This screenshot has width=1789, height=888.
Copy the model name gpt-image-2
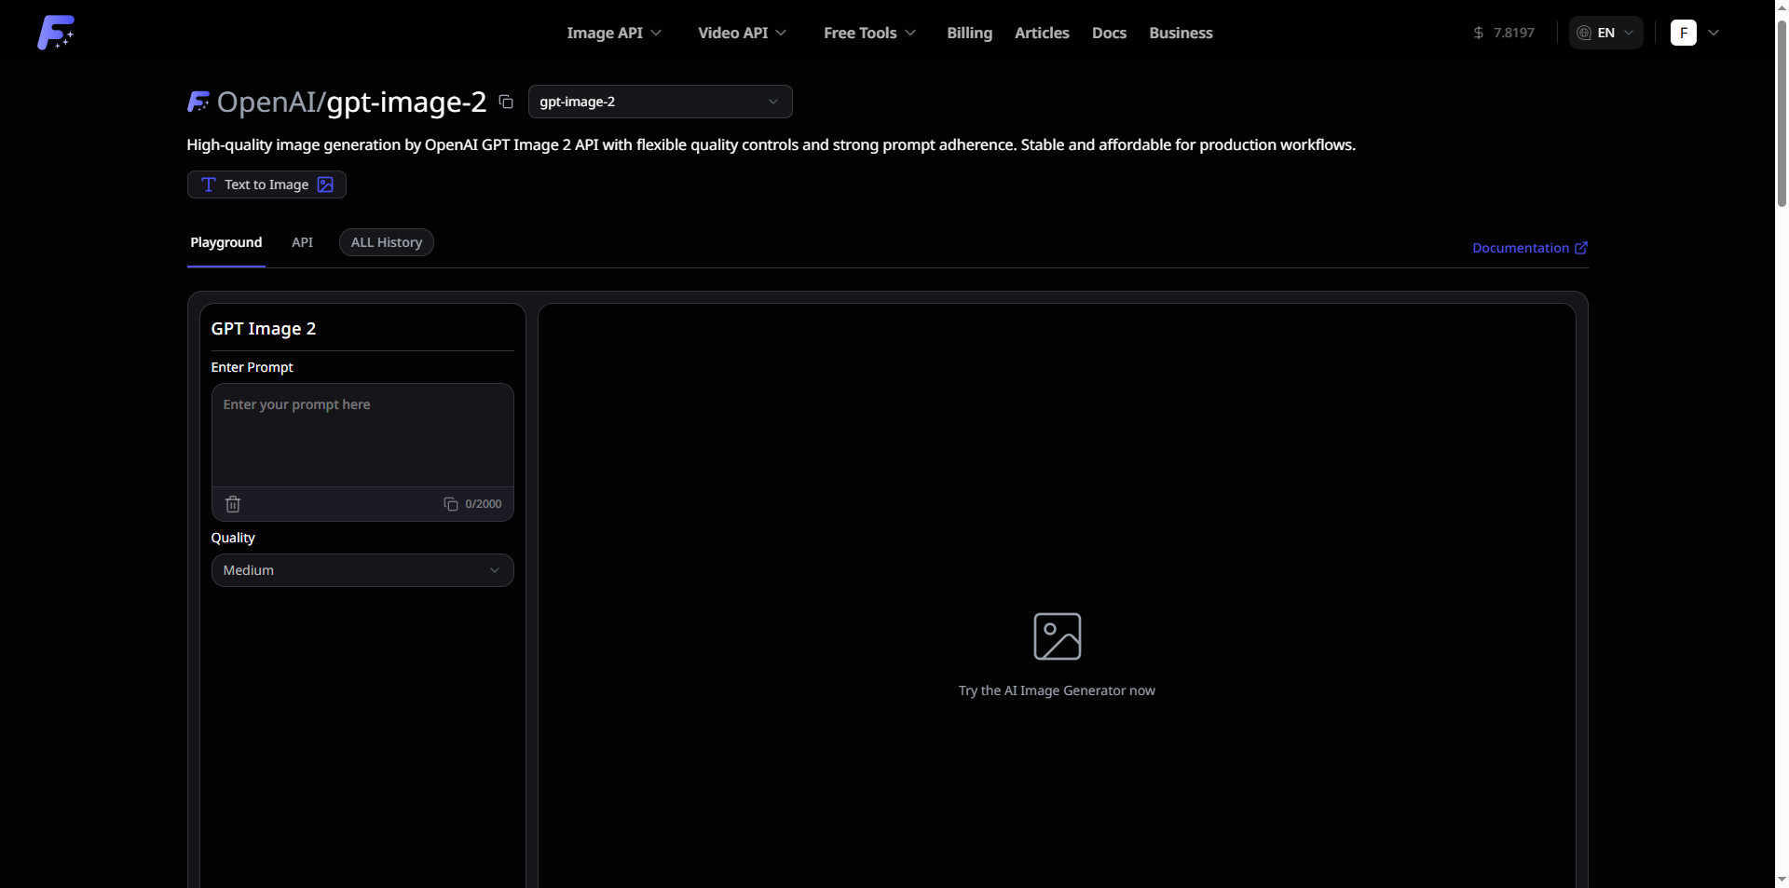click(x=506, y=102)
